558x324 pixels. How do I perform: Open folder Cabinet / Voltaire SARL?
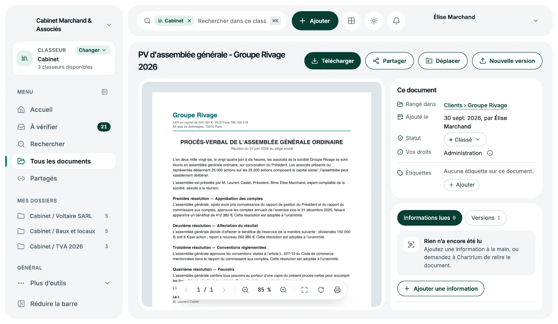pyautogui.click(x=64, y=216)
